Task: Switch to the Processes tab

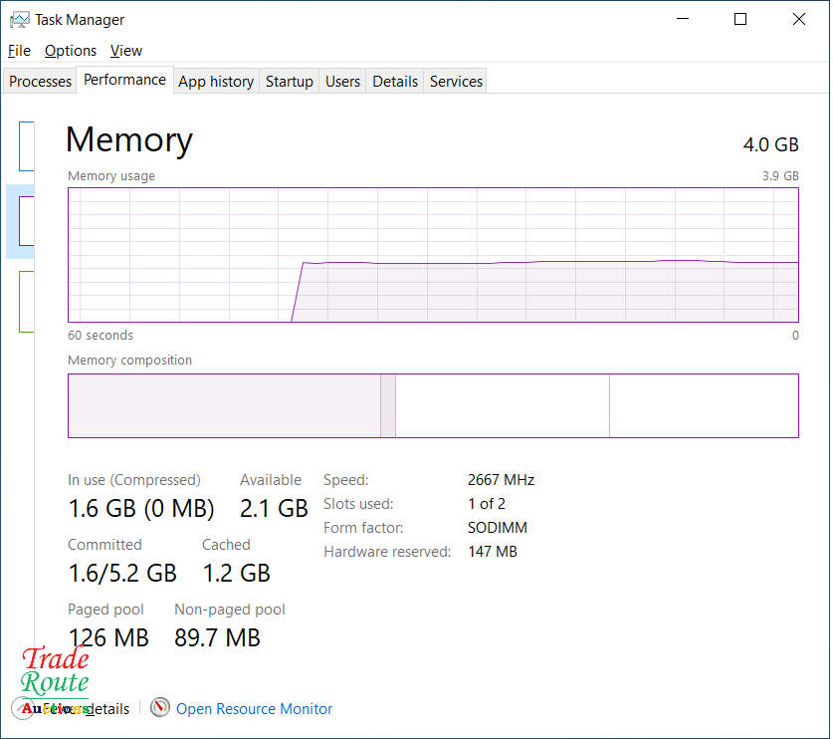Action: (41, 82)
